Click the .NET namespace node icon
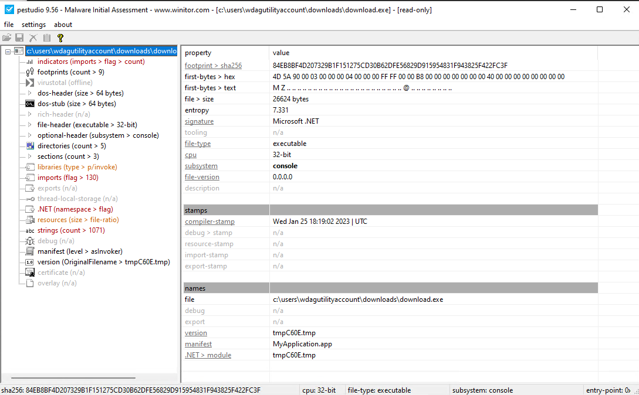Viewport: 639px width, 395px height. (29, 209)
